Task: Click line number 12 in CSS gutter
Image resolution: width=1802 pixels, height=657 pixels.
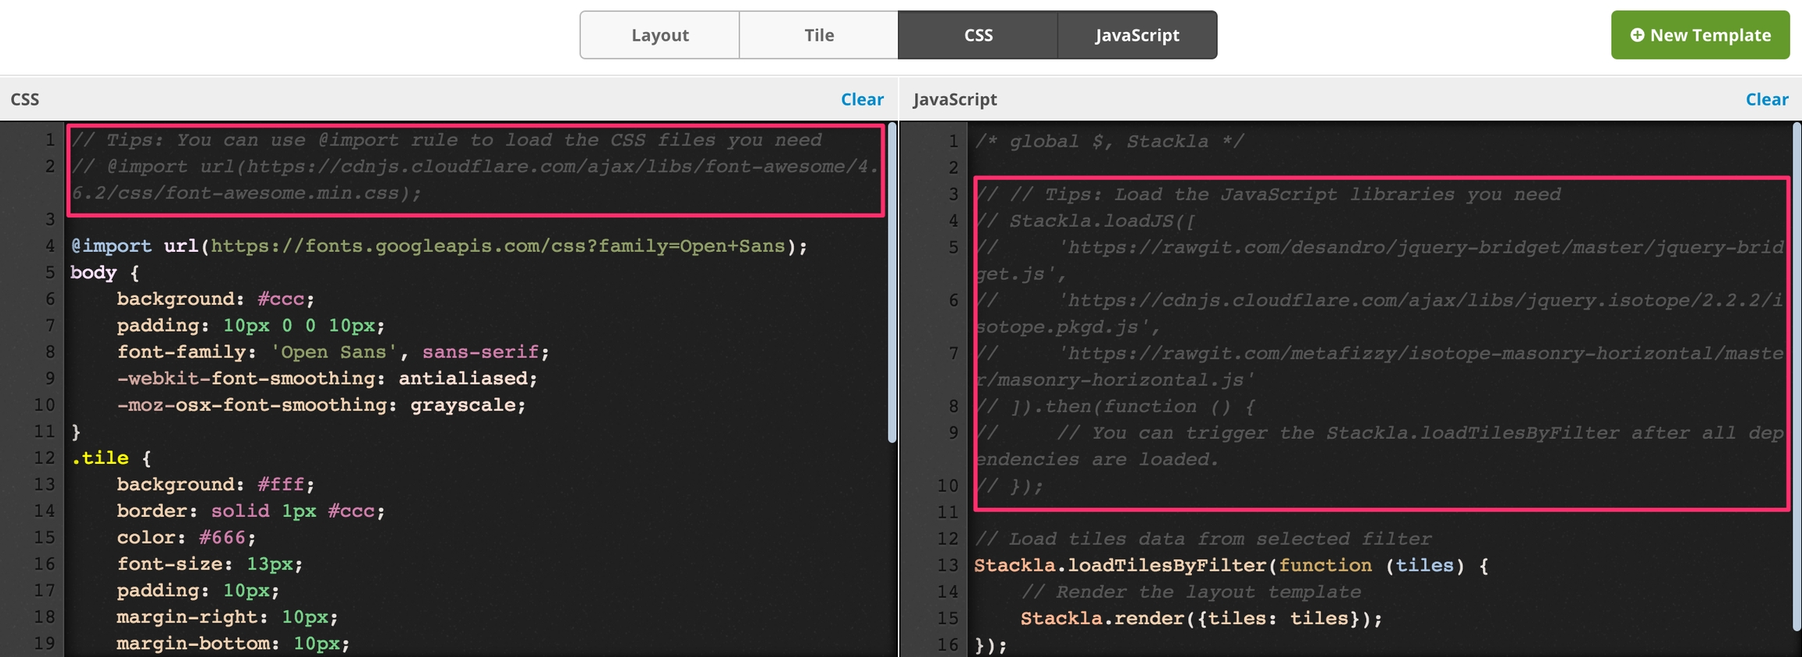Action: click(x=45, y=458)
